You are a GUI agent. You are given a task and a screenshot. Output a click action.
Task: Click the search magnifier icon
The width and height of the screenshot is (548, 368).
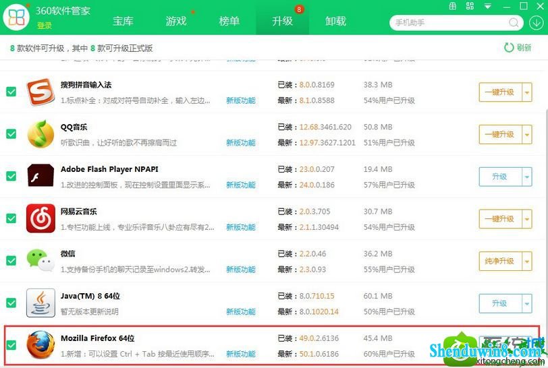(x=514, y=23)
